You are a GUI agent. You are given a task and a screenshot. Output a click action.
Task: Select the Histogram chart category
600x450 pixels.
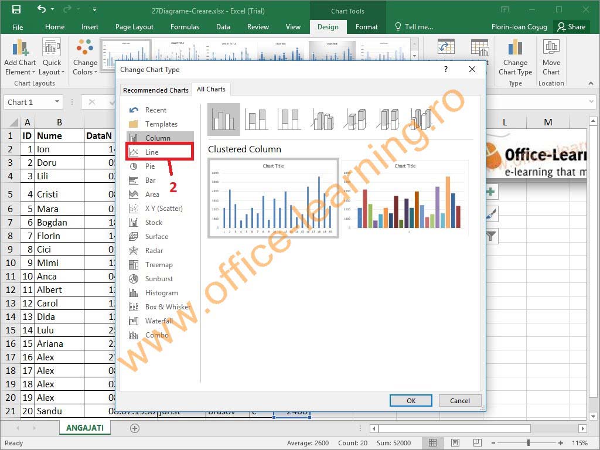[x=160, y=293]
